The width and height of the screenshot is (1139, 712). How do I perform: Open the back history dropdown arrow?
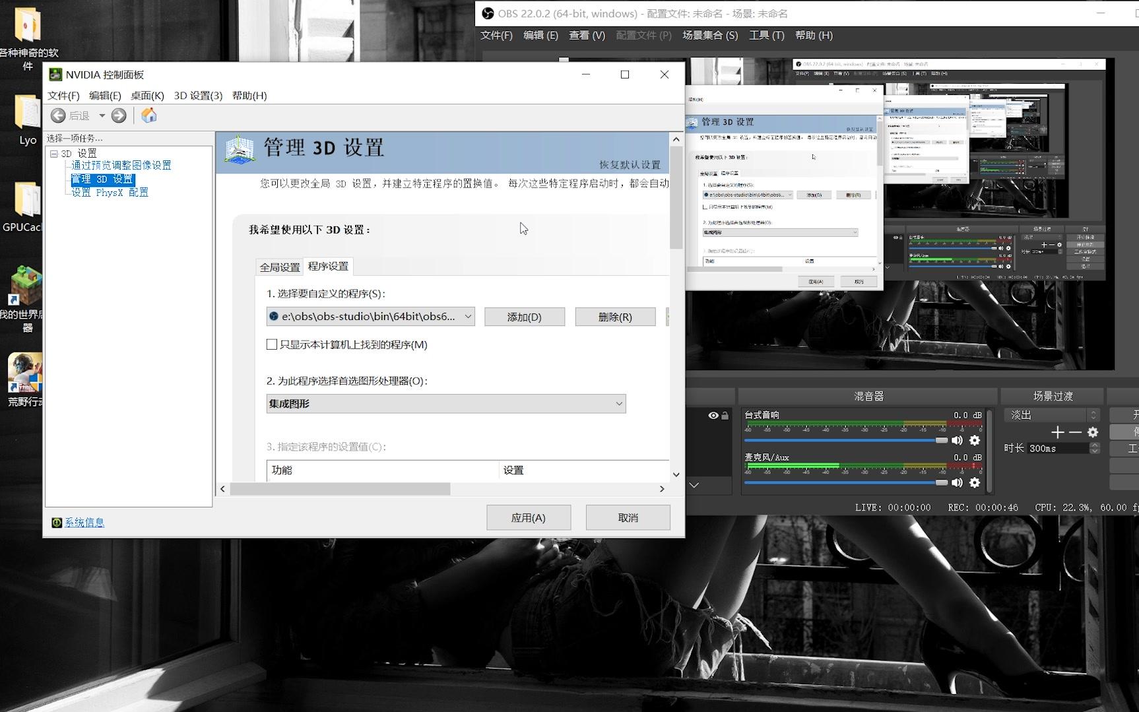click(102, 115)
